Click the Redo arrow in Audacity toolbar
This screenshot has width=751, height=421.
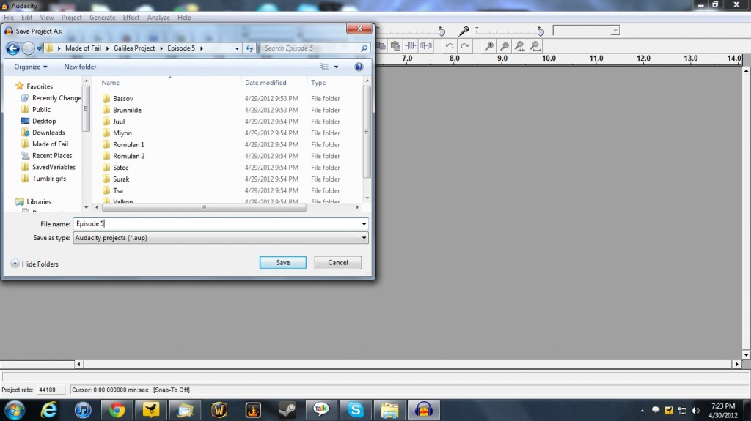464,46
